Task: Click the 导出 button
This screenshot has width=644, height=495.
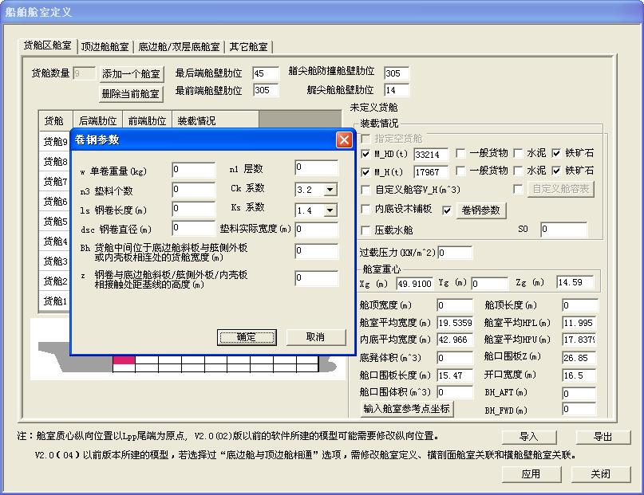Action: coord(603,437)
